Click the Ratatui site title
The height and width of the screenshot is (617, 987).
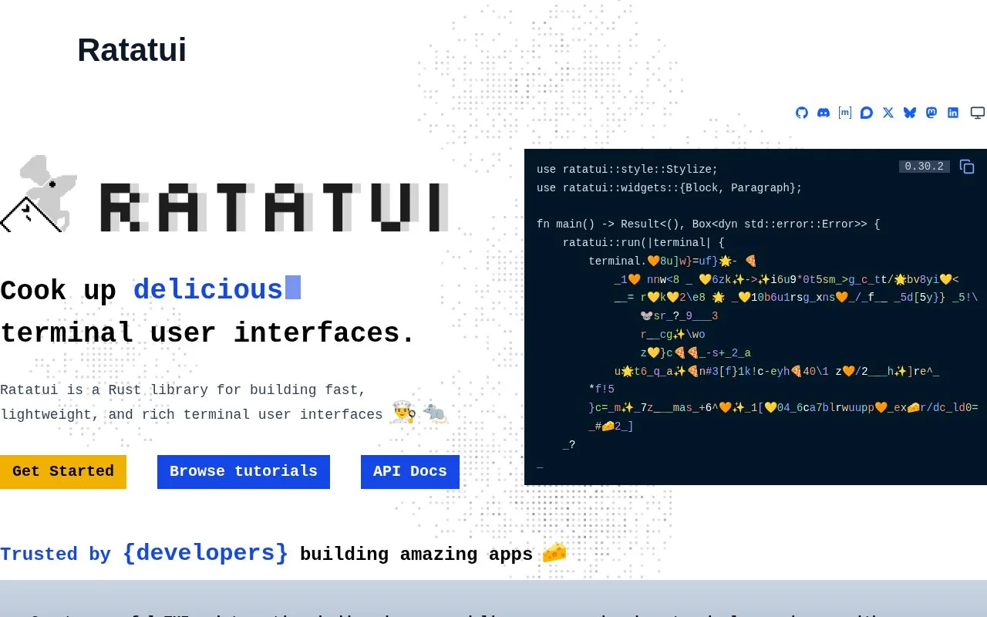(132, 50)
